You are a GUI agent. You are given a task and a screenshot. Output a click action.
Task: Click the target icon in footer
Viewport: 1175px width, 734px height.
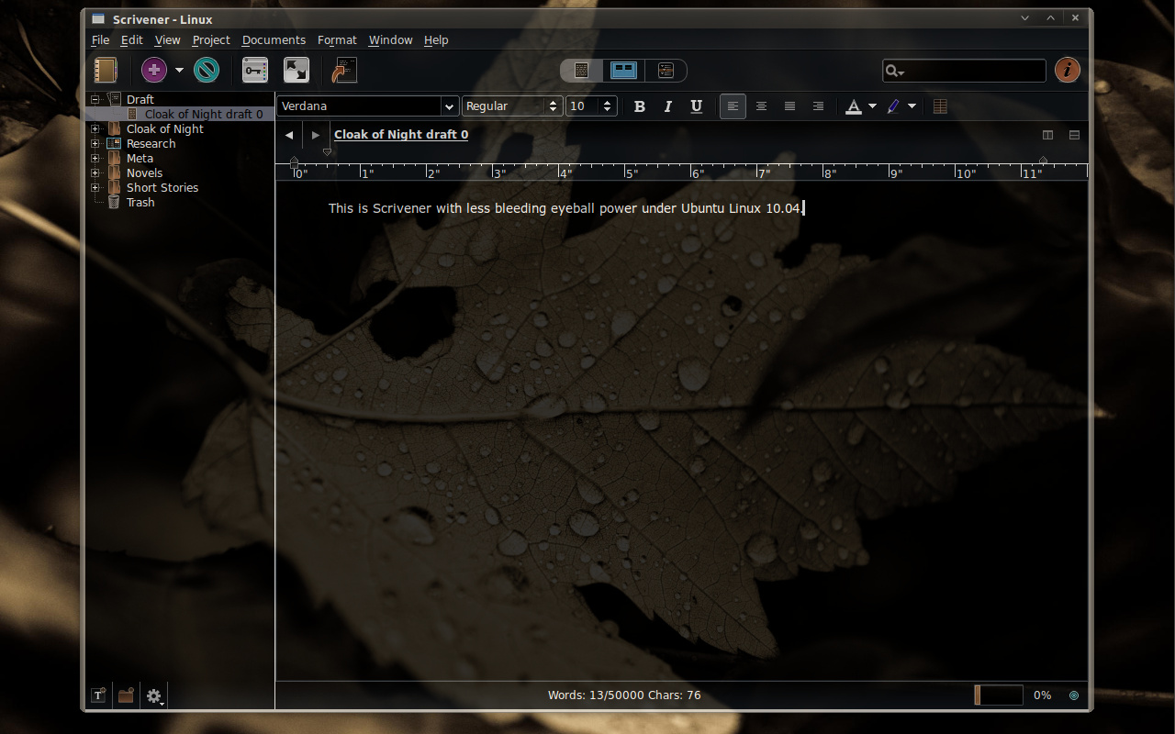click(x=1074, y=695)
